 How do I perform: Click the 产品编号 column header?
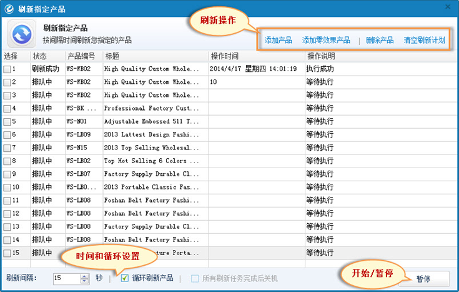pyautogui.click(x=81, y=56)
